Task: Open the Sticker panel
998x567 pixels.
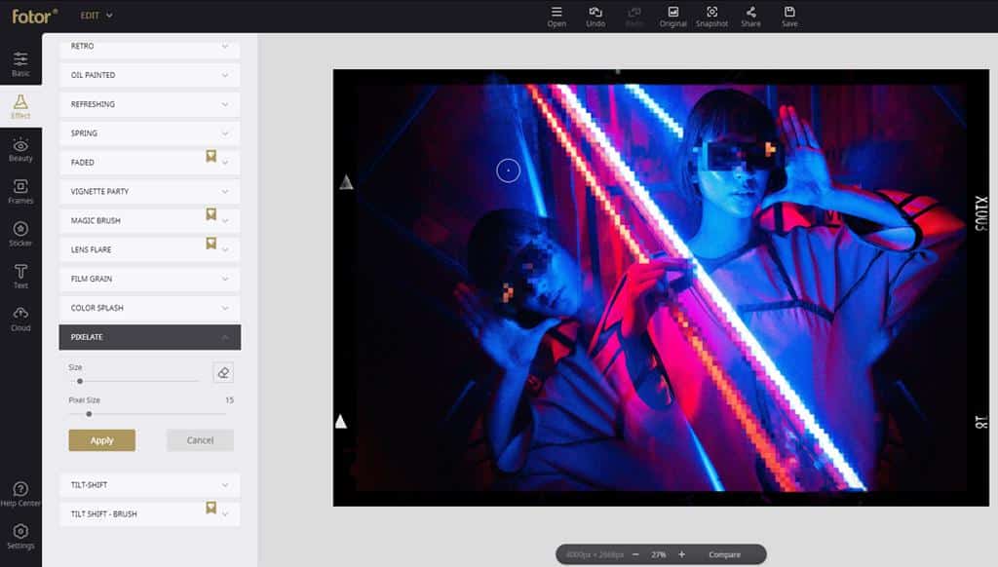Action: (x=20, y=234)
